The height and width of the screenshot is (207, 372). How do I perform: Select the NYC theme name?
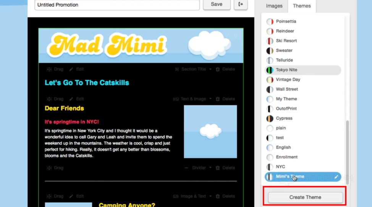tap(280, 167)
